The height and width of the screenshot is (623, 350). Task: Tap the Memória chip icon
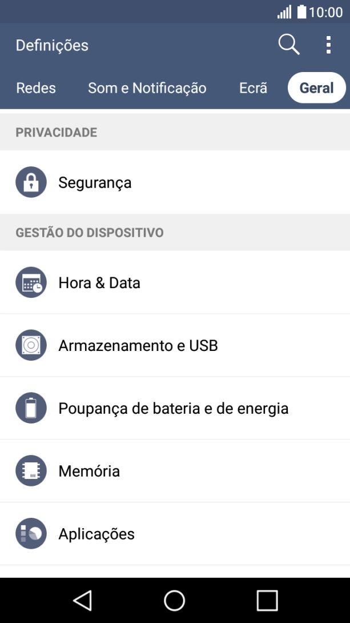[31, 471]
